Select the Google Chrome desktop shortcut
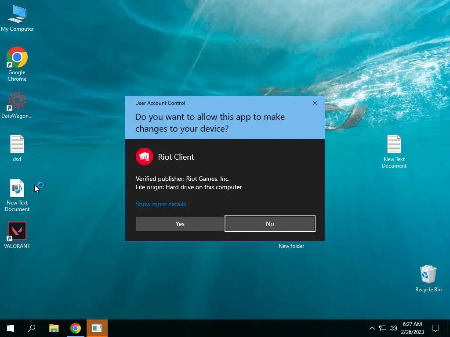Screen dimensions: 450x337 pyautogui.click(x=17, y=64)
